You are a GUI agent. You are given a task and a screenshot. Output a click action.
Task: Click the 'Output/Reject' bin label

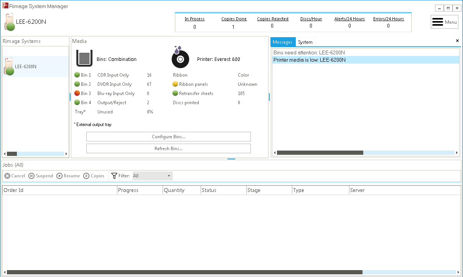112,103
